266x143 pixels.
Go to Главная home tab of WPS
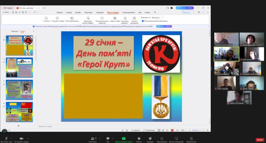[x=8, y=8]
